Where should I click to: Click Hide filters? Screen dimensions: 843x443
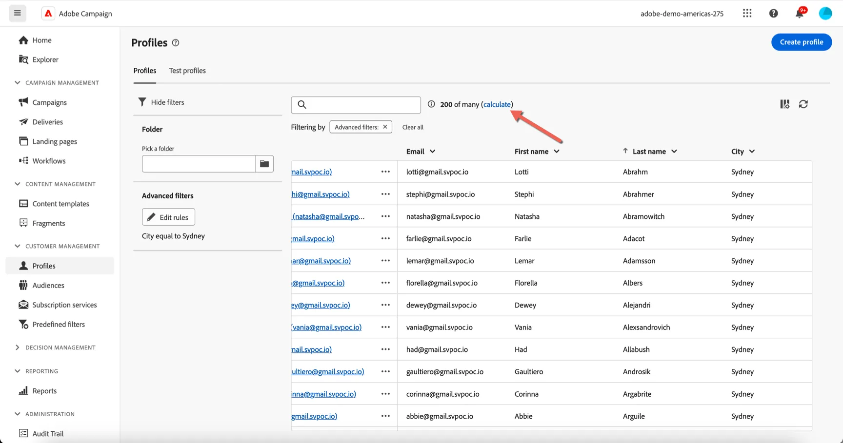tap(161, 102)
